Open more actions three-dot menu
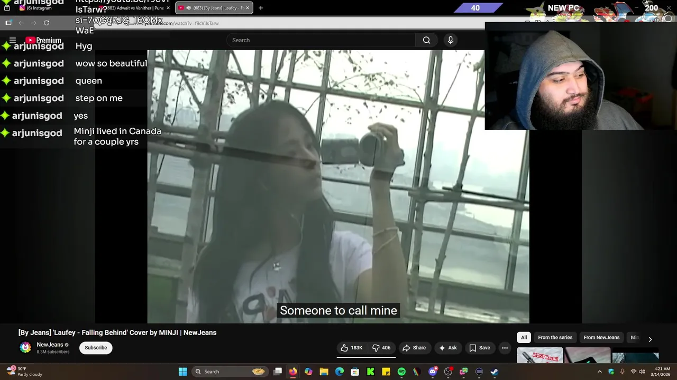677x380 pixels. (505, 348)
